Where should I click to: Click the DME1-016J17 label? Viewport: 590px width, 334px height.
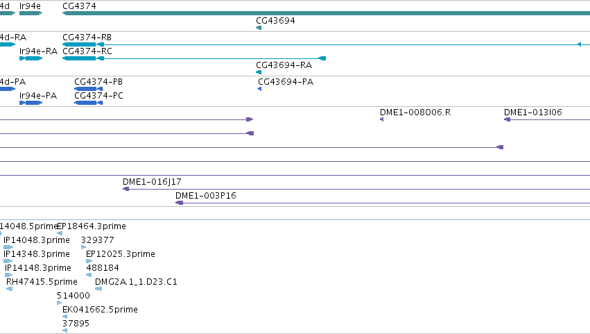[x=152, y=182]
